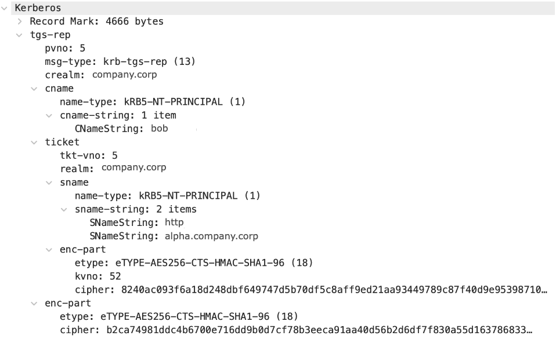This screenshot has height=343, width=556.
Task: Collapse the cname section
Action: [x=34, y=89]
